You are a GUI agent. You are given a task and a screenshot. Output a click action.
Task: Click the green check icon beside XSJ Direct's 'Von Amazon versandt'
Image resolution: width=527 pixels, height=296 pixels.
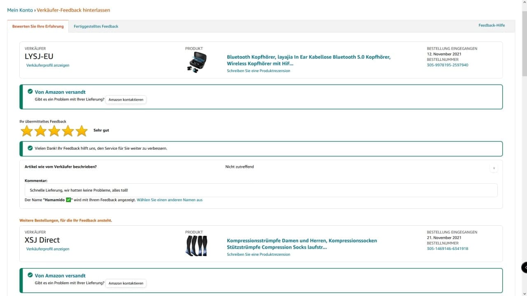pyautogui.click(x=30, y=275)
